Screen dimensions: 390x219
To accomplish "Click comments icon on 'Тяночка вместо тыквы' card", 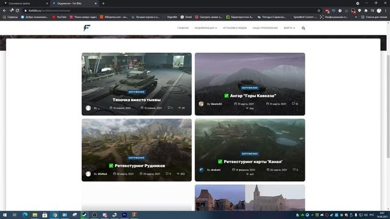I will (x=169, y=108).
